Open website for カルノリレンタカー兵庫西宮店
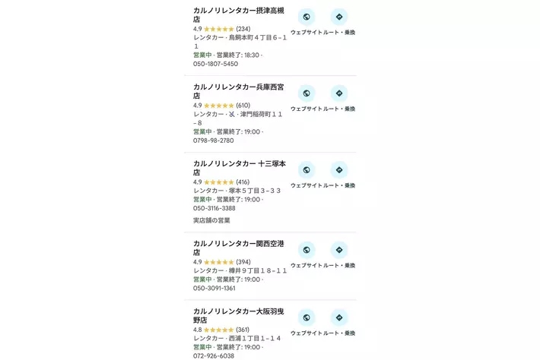 [306, 93]
